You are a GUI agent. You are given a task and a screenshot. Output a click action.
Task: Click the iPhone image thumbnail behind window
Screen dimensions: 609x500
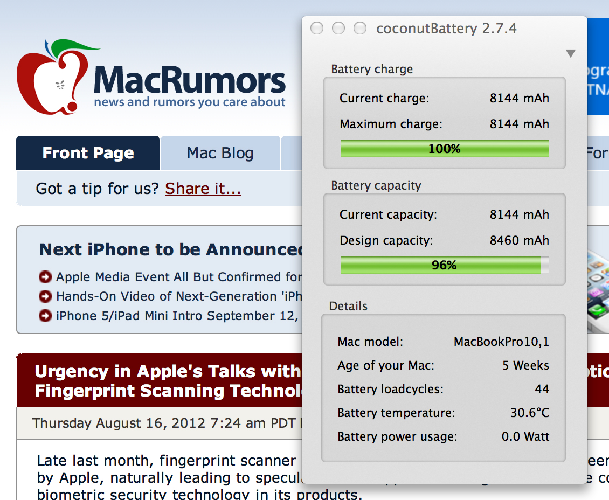(598, 291)
